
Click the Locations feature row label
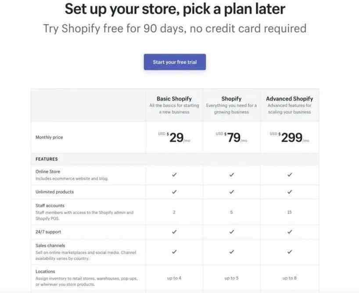coord(45,272)
